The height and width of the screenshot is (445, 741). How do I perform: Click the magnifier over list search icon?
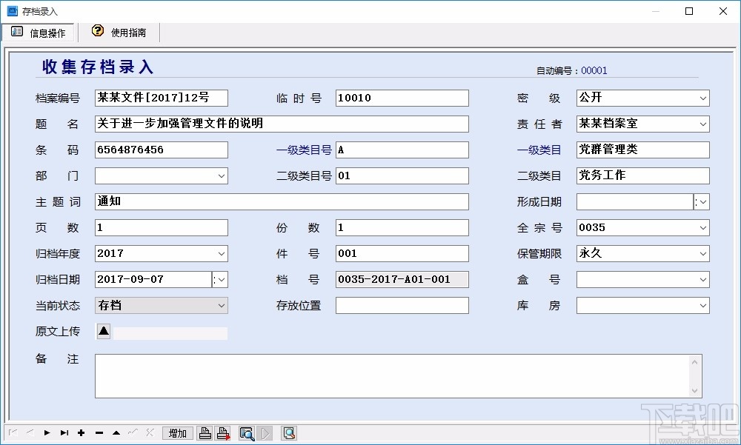(247, 433)
